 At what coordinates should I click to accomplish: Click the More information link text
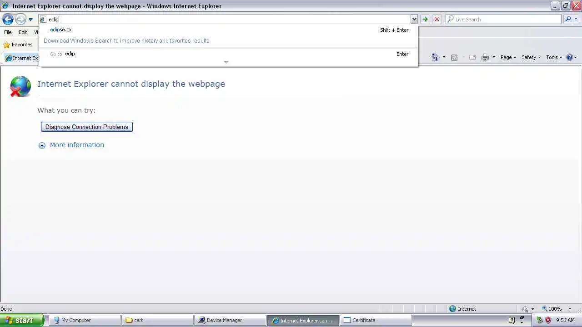pyautogui.click(x=77, y=145)
